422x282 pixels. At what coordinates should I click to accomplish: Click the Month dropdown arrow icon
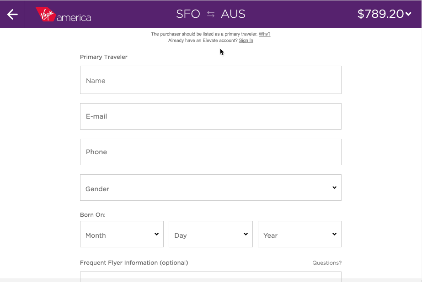[x=156, y=234]
